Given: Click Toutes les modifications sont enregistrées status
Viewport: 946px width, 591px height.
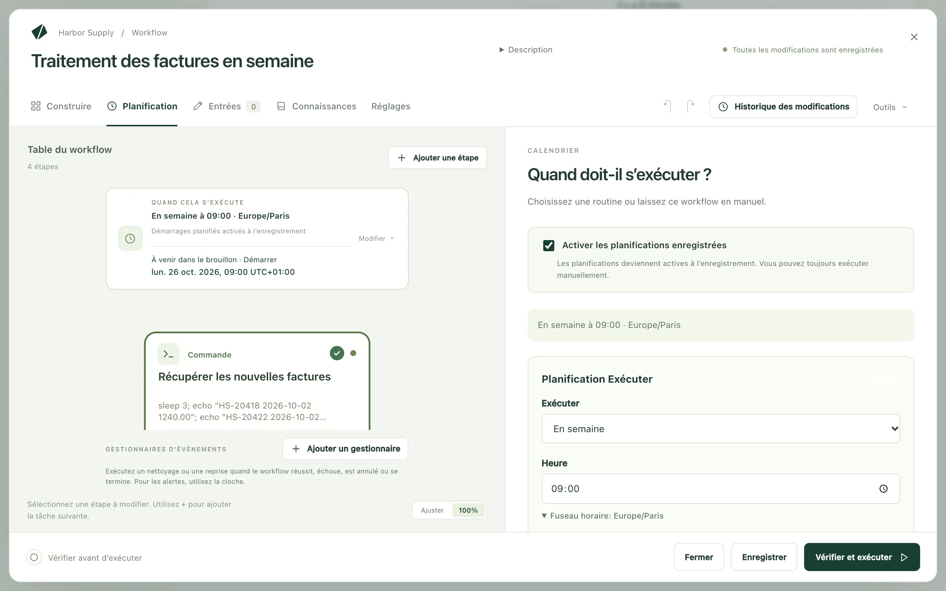Looking at the screenshot, I should tap(803, 50).
